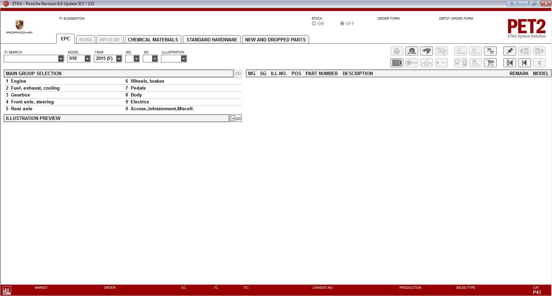Viewport: 552px width, 296px height.
Task: Click the computer-to-server transfer icon
Action: pyautogui.click(x=461, y=63)
